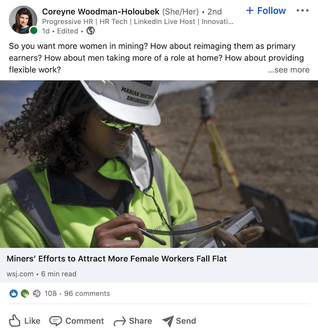This screenshot has width=318, height=335.
Task: Click the globe public visibility icon
Action: 91,31
